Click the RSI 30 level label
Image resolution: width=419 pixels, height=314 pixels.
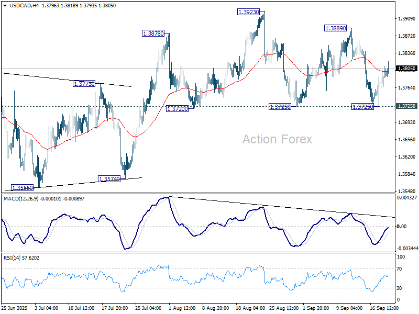coord(399,288)
